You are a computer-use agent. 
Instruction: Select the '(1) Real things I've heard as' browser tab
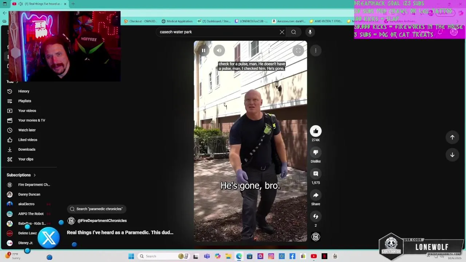tap(39, 4)
